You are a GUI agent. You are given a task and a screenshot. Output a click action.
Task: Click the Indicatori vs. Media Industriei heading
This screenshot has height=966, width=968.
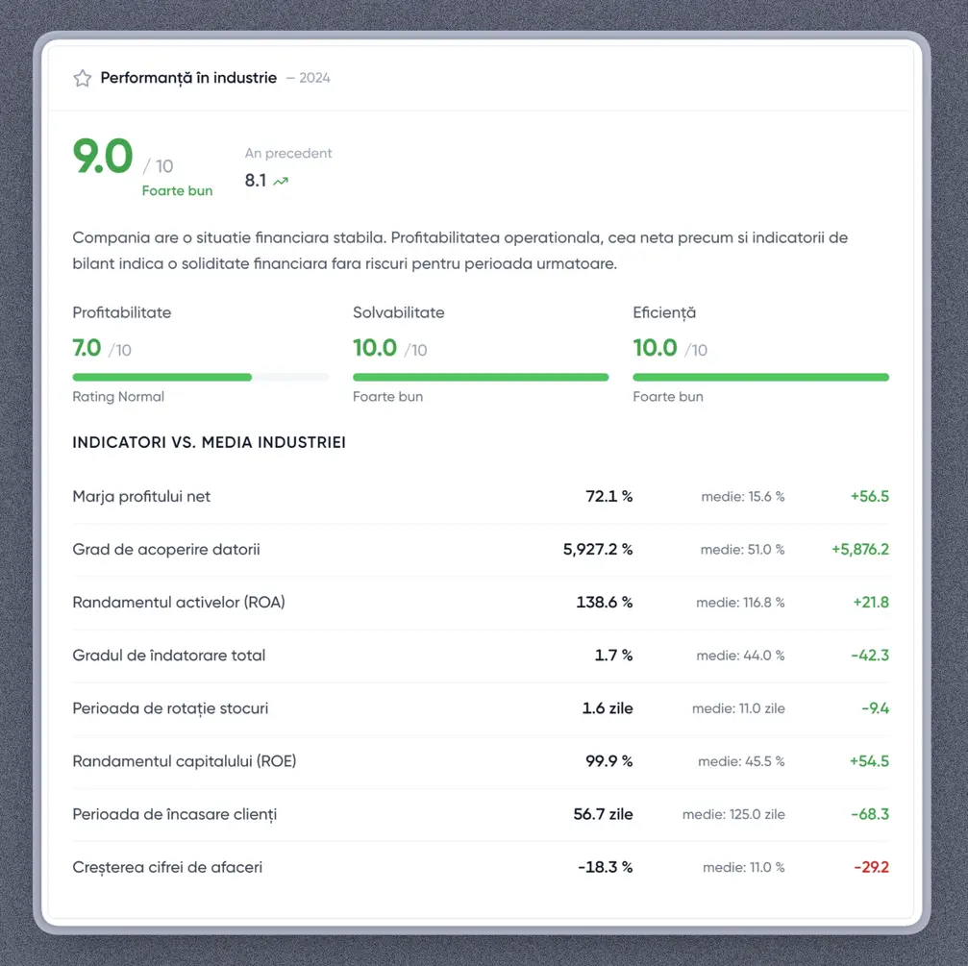pyautogui.click(x=209, y=443)
